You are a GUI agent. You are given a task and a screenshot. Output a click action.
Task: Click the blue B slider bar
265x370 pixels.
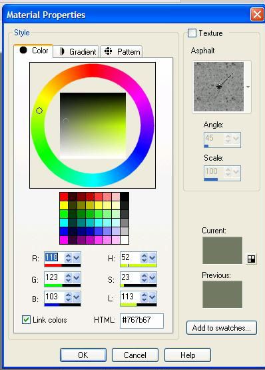(63, 305)
